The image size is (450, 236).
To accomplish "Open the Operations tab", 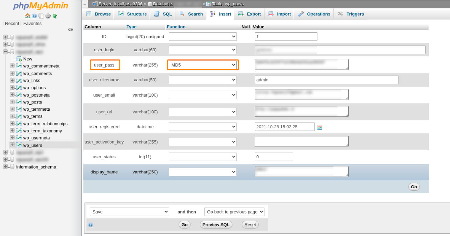I will pos(314,14).
